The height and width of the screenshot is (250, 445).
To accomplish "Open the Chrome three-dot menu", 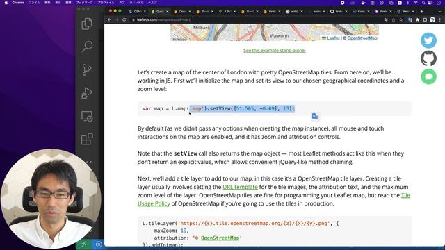I will (440, 20).
